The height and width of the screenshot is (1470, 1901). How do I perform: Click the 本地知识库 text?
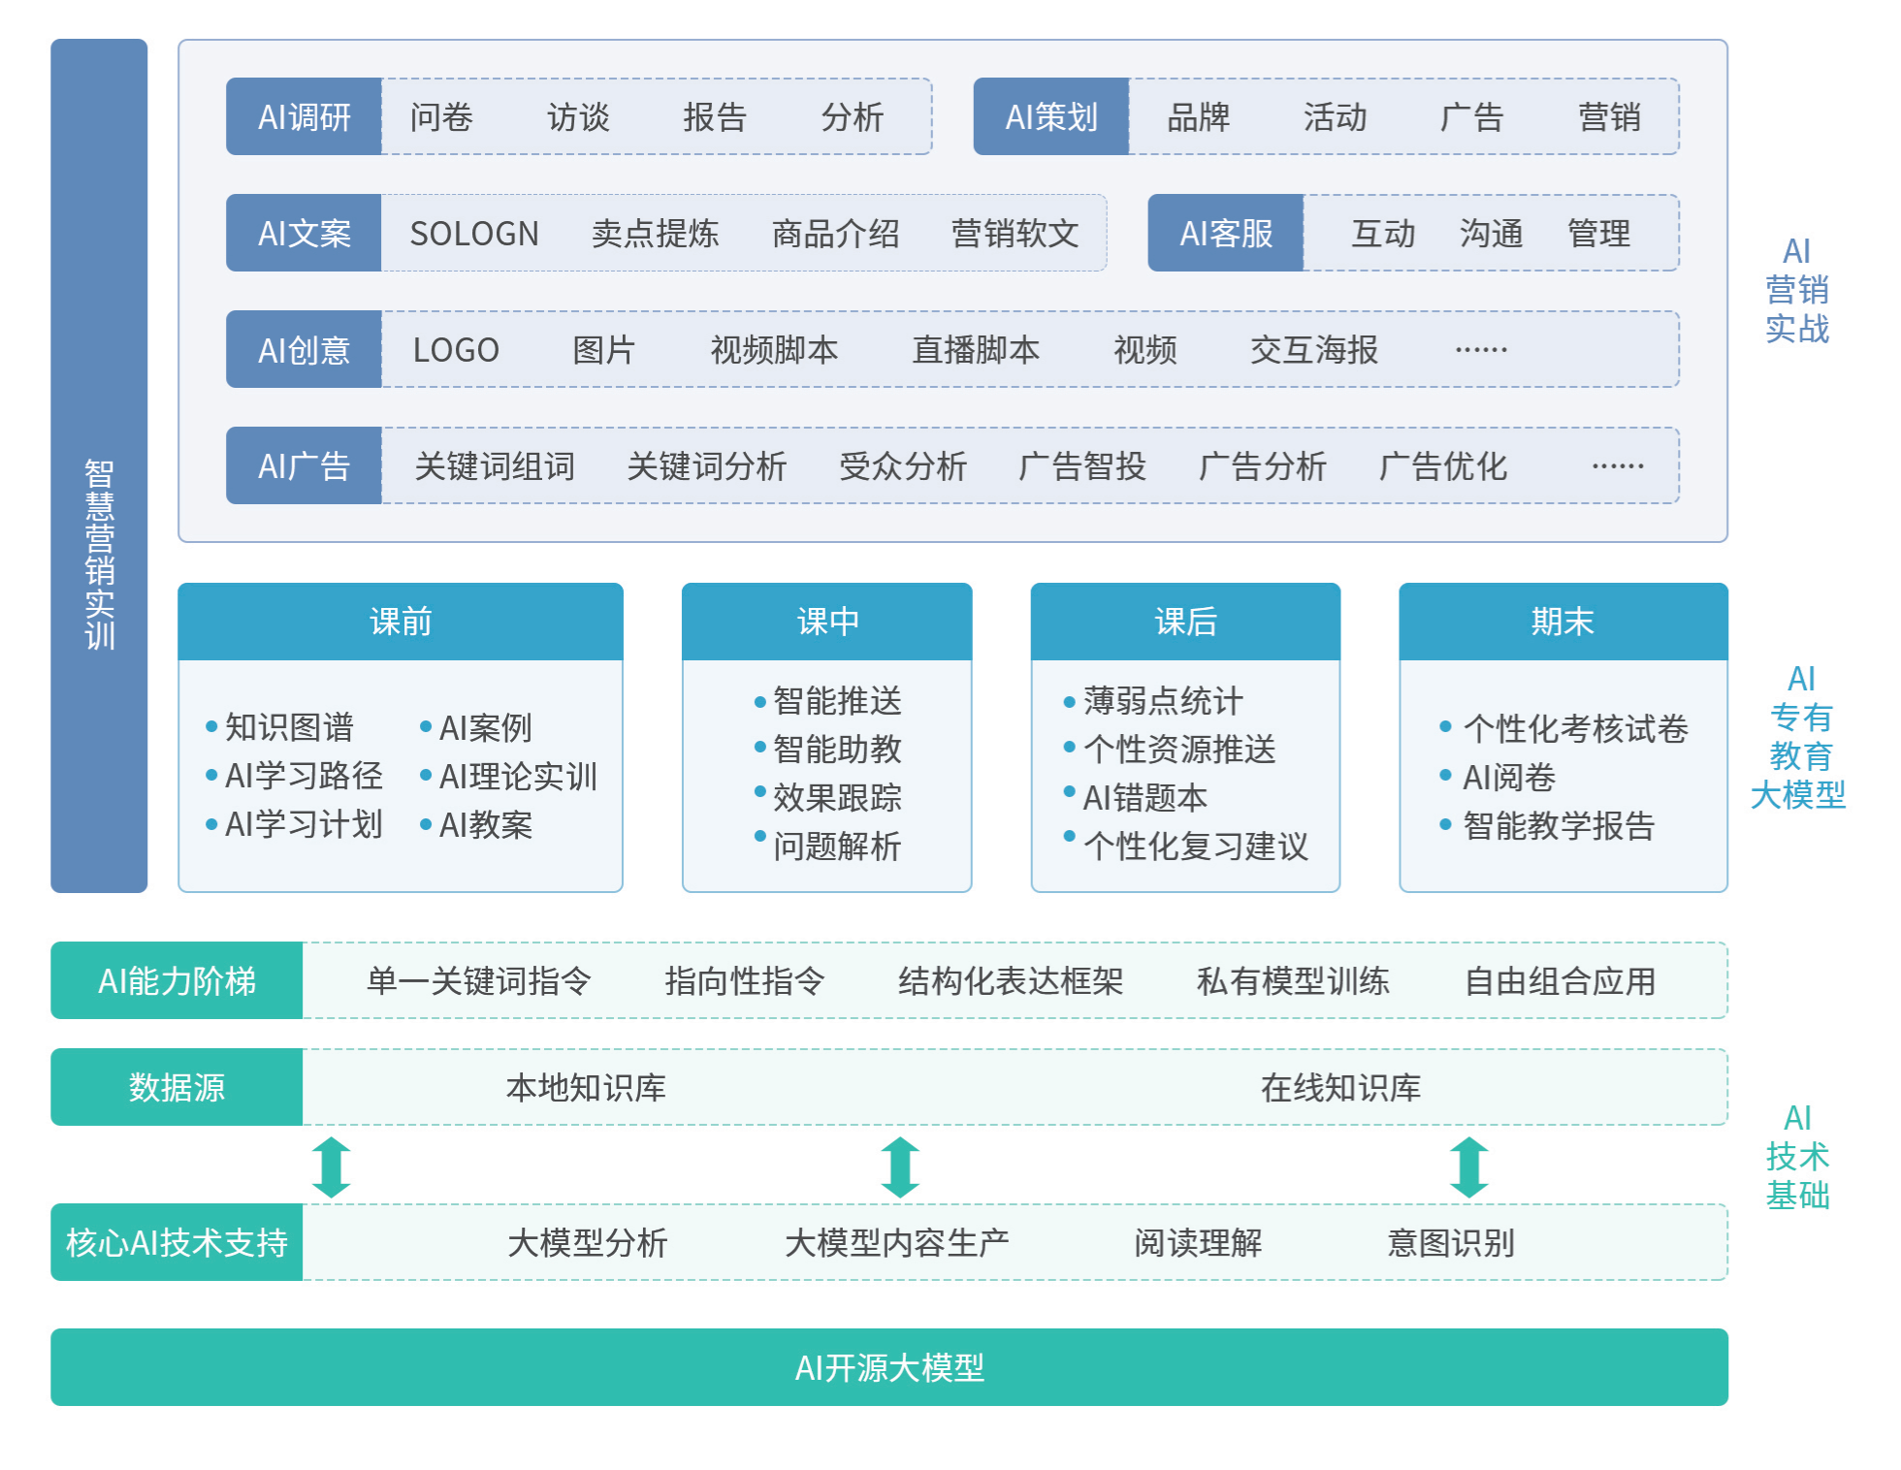(586, 1088)
